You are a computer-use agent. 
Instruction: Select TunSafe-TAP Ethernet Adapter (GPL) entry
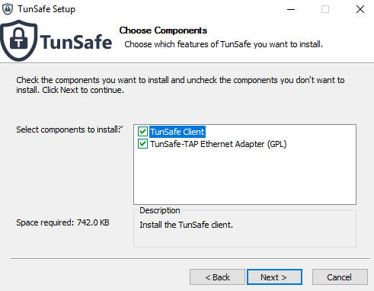coord(219,144)
